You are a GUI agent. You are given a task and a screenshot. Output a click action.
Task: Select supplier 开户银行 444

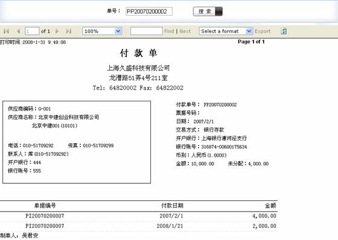coord(24,162)
